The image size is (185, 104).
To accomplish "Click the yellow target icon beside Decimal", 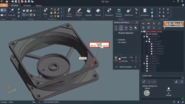I will [x=116, y=57].
